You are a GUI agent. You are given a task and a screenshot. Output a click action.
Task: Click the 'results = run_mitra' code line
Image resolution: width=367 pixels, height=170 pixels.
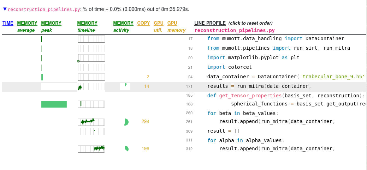click(x=259, y=86)
